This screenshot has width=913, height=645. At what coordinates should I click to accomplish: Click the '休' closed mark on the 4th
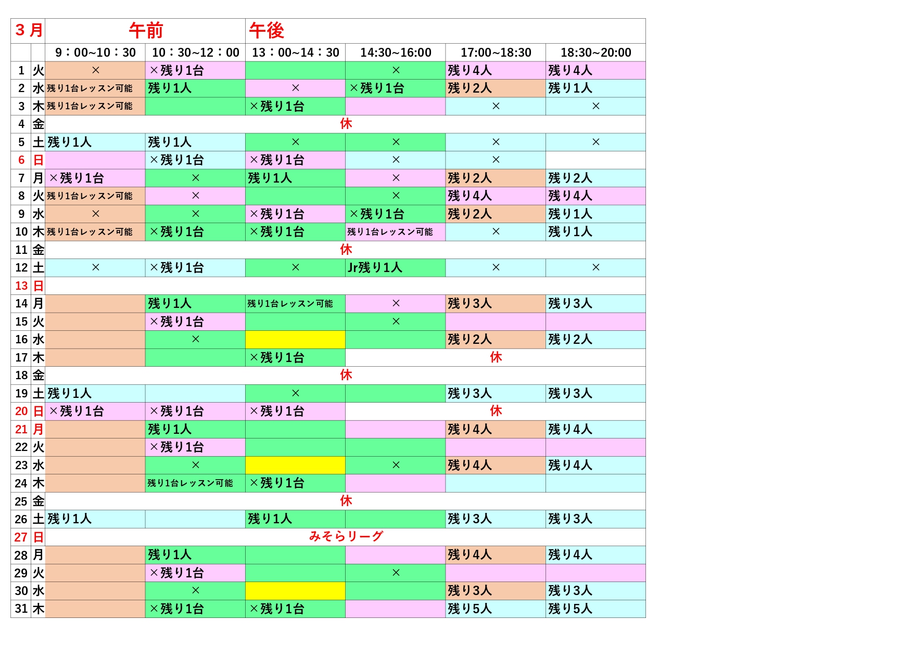pos(346,124)
